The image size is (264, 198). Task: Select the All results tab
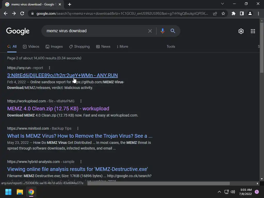[12, 47]
